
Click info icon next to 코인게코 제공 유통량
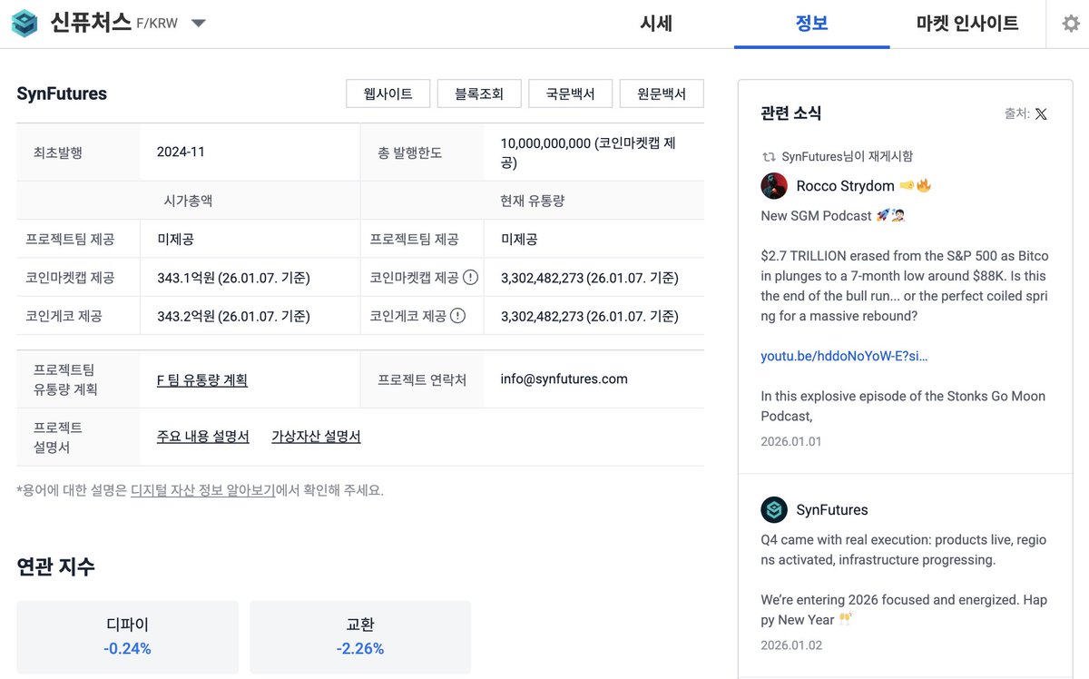pos(457,316)
